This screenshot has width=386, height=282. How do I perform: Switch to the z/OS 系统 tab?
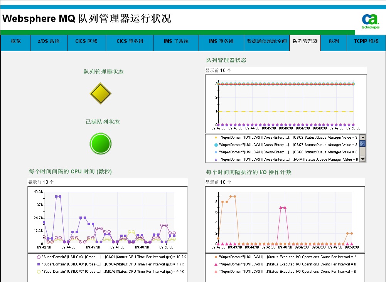coord(49,41)
